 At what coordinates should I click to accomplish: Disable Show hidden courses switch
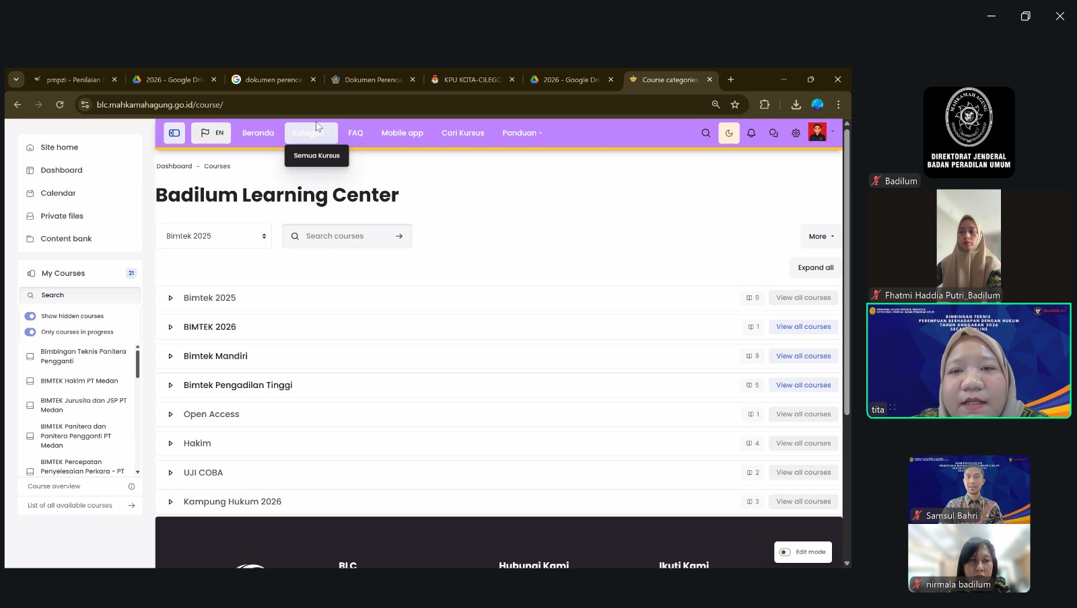tap(30, 316)
